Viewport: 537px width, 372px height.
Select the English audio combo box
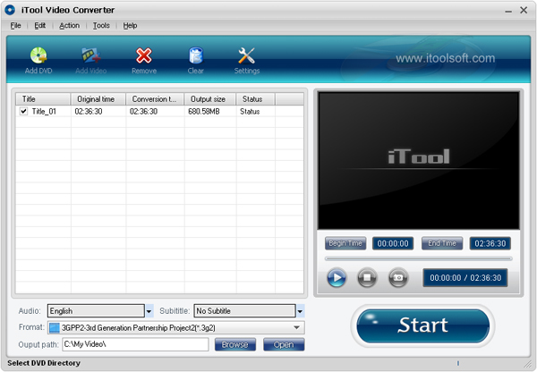pos(96,310)
